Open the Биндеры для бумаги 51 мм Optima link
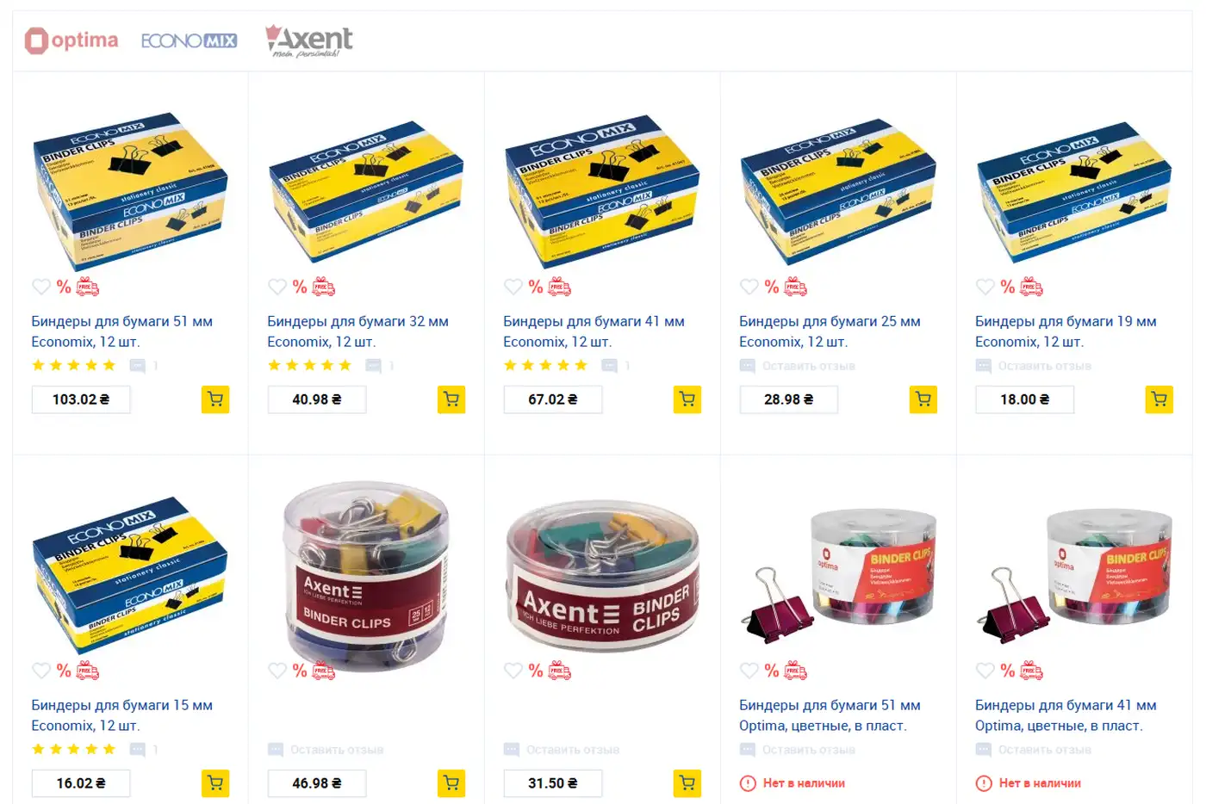Viewport: 1206px width, 804px height. tap(830, 715)
